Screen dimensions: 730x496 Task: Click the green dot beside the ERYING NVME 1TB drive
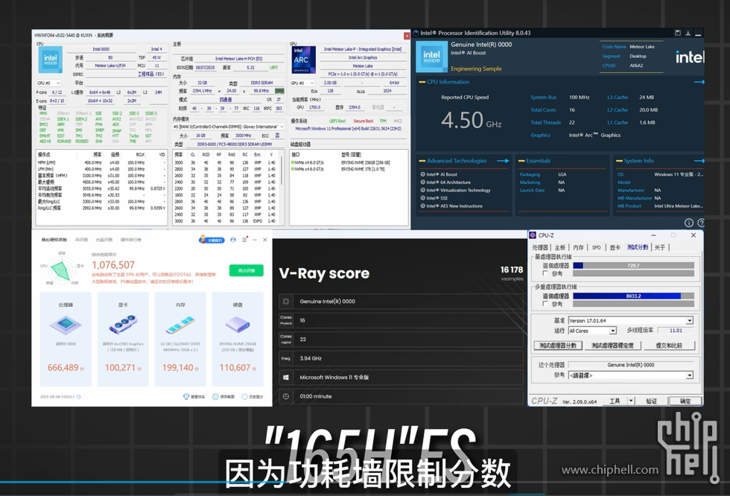(293, 169)
